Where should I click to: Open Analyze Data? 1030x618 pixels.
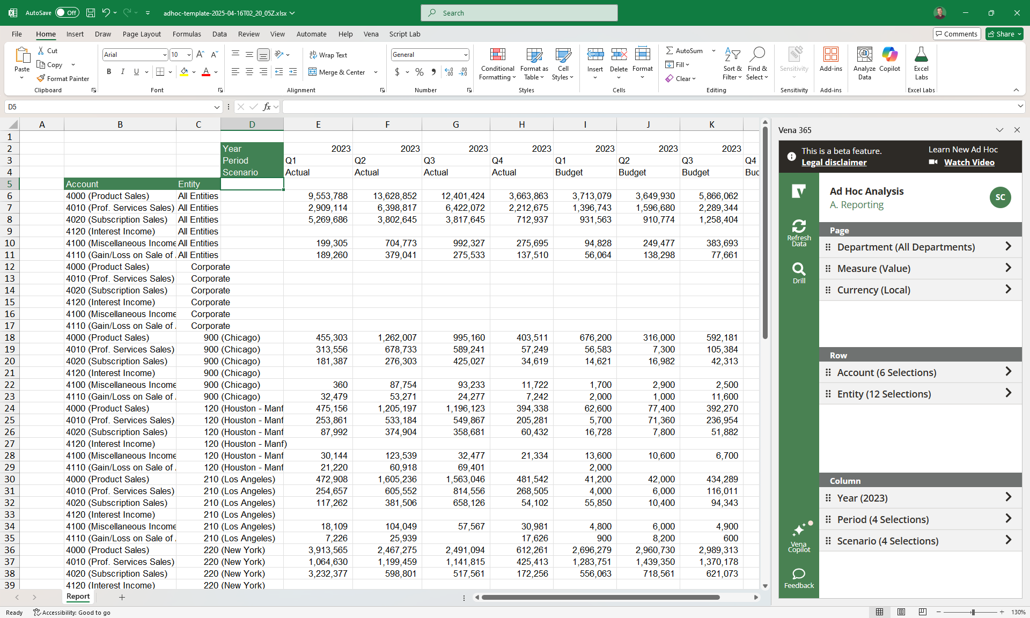[864, 63]
